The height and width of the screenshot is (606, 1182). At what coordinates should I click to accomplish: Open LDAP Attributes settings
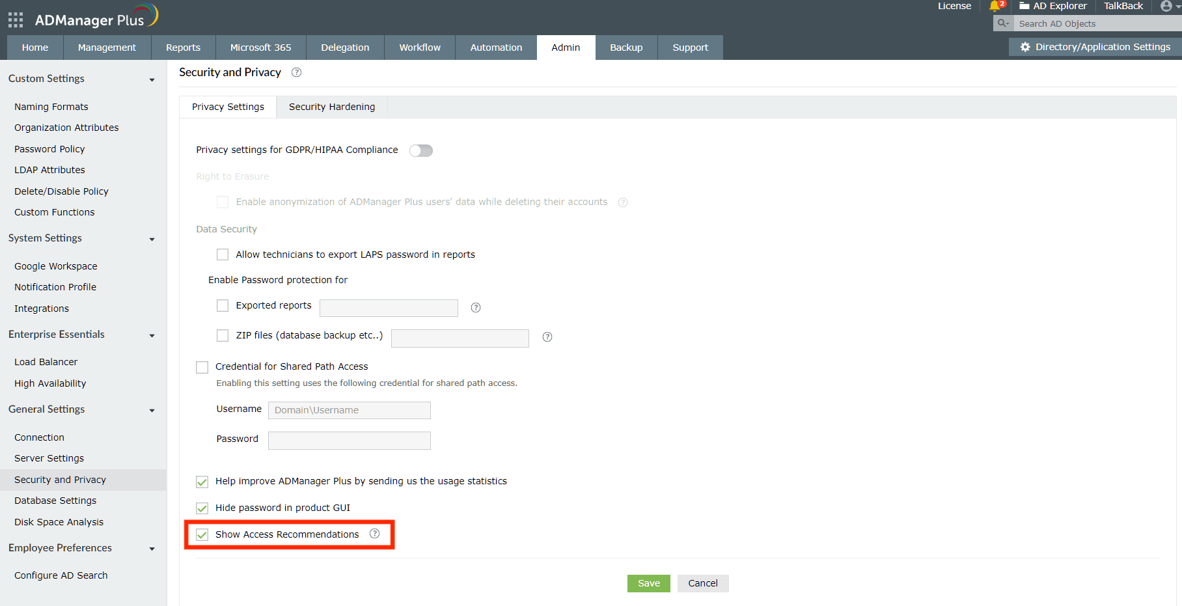49,170
